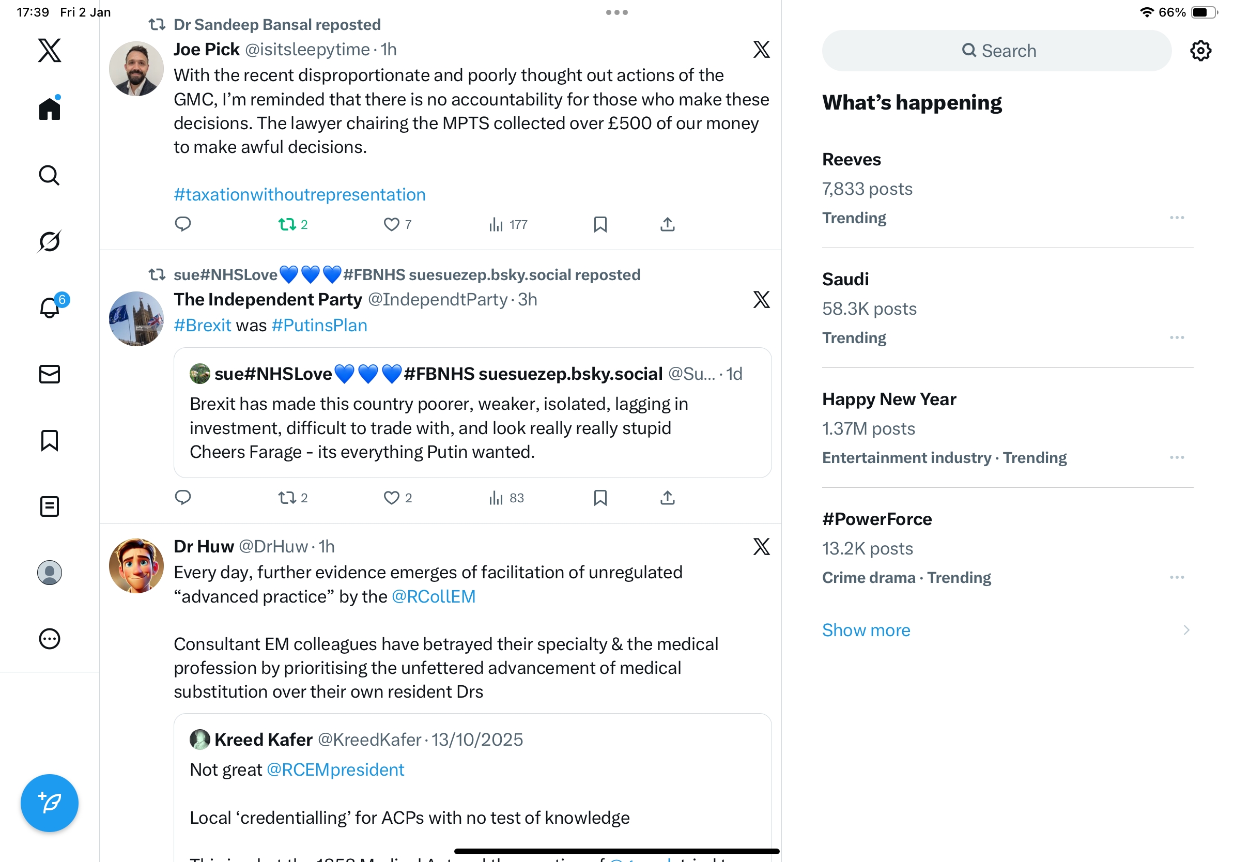Open more options for the #PowerForce trend
This screenshot has width=1234, height=862.
(1177, 577)
